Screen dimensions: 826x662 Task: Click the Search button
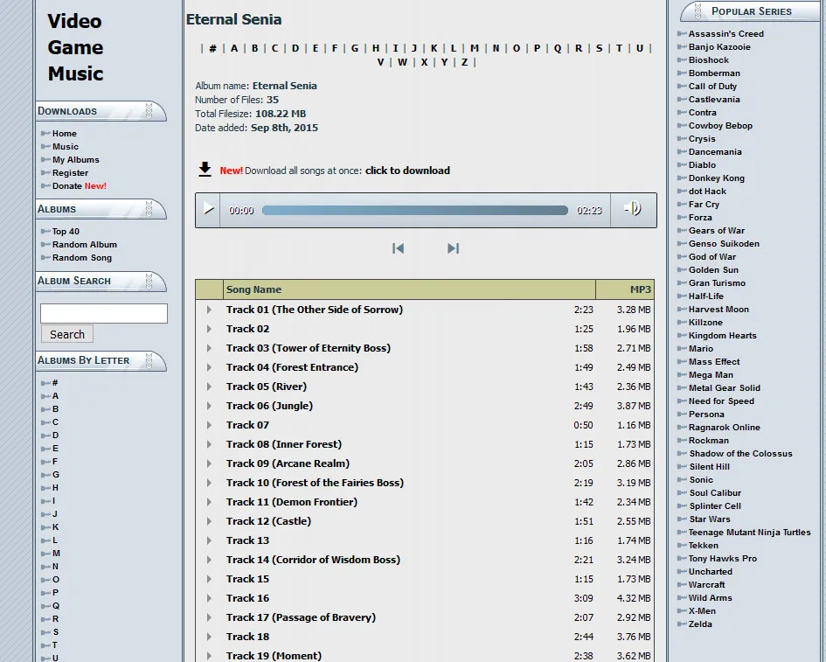(67, 334)
